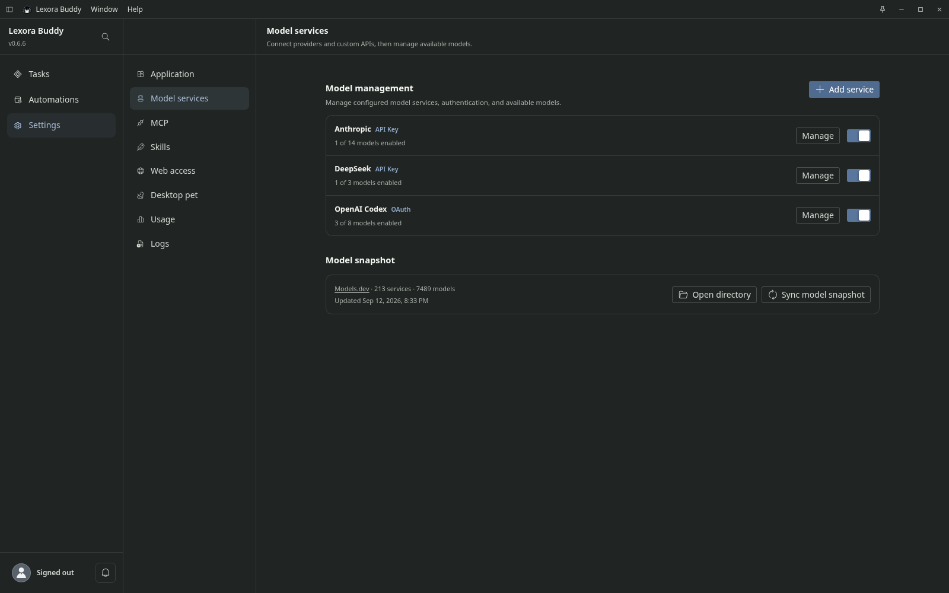Go to Web access settings
This screenshot has height=593, width=949.
pyautogui.click(x=189, y=171)
